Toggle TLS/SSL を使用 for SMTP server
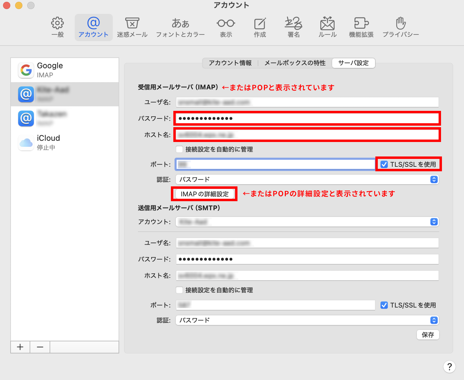The width and height of the screenshot is (464, 380). point(384,305)
